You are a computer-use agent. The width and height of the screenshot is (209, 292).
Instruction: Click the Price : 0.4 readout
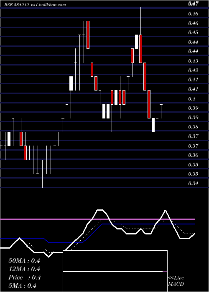tap(25, 277)
